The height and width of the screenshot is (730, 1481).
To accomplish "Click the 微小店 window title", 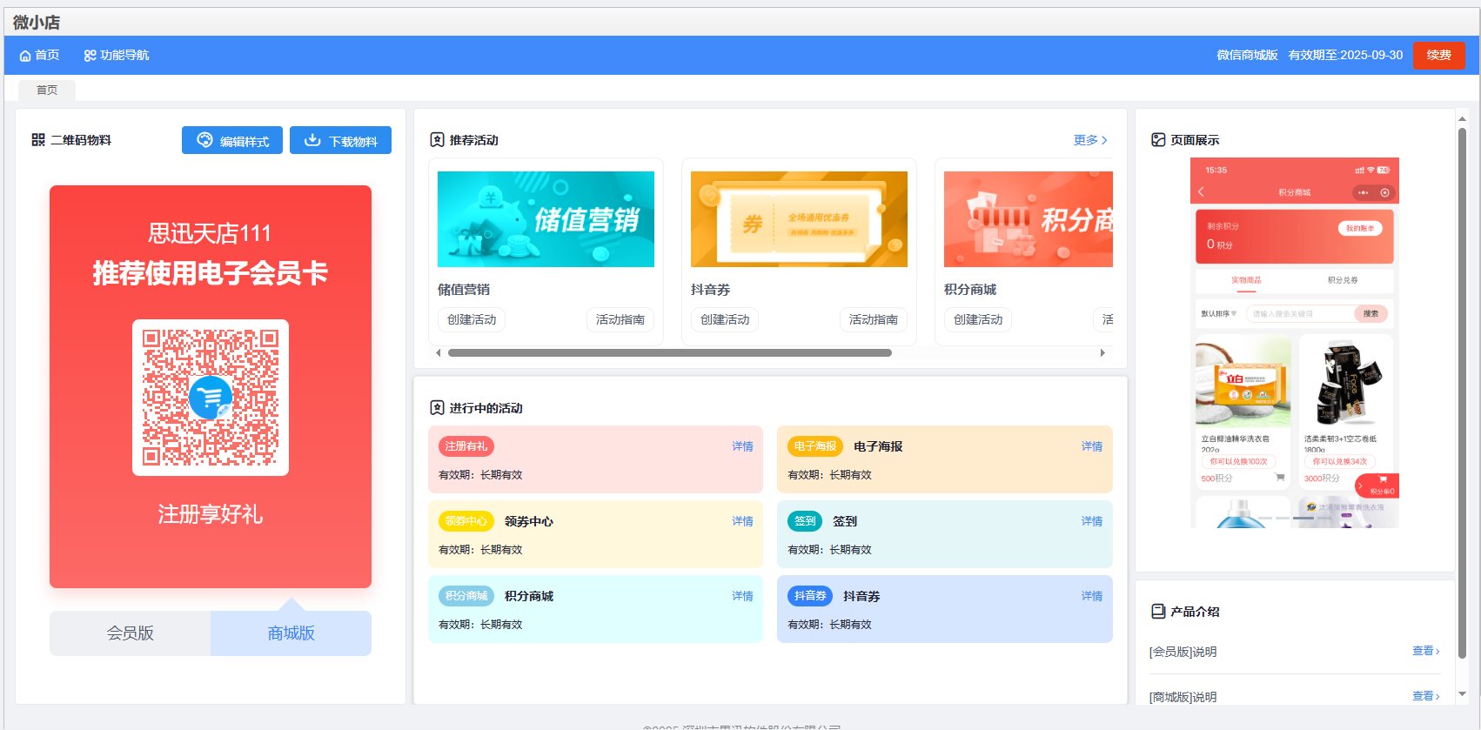I will tap(37, 23).
